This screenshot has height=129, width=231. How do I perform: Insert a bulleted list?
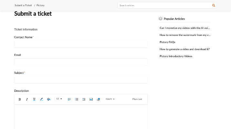pos(77,99)
